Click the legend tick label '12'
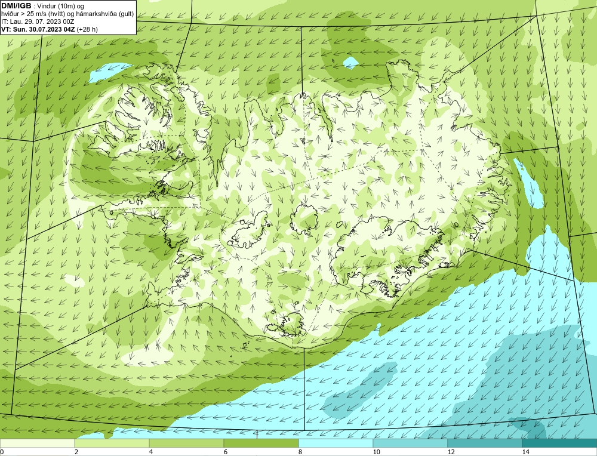Screen dimensions: 597x456 [451, 452]
